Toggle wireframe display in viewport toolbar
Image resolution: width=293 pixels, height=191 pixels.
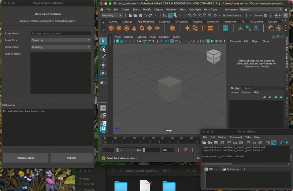pyautogui.click(x=204, y=41)
